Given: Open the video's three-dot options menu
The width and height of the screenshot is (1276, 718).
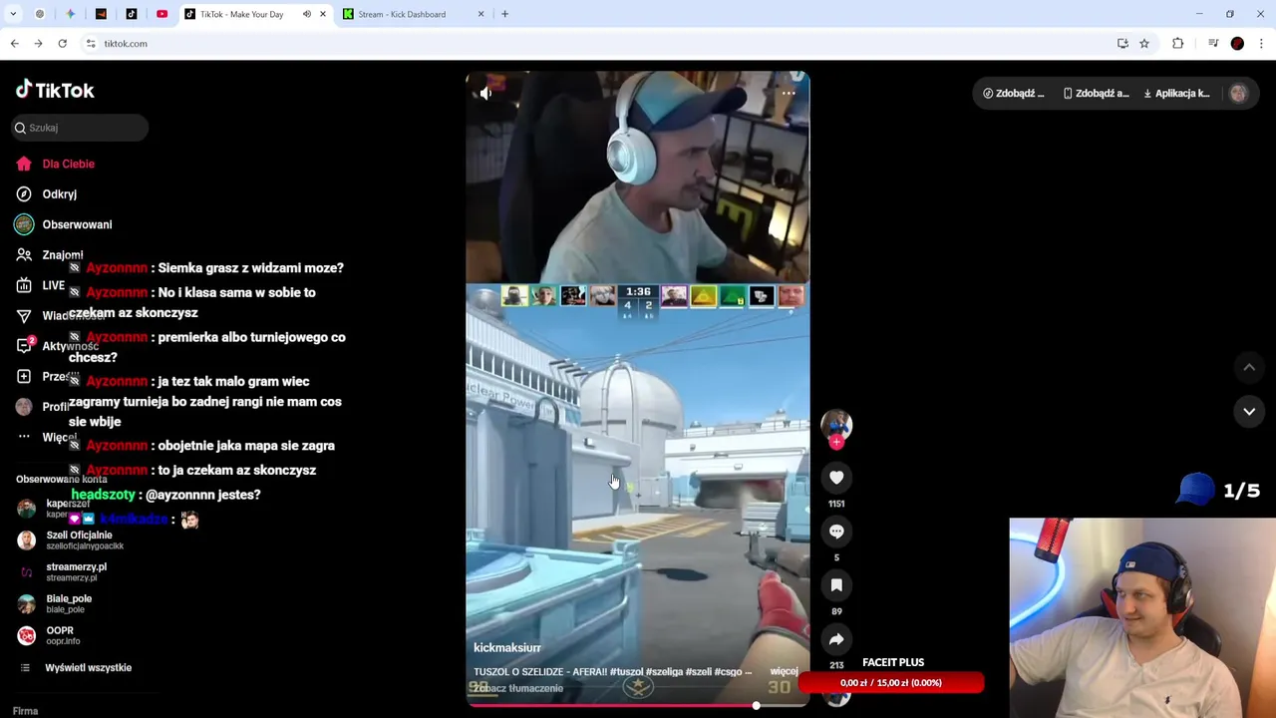Looking at the screenshot, I should pos(788,93).
